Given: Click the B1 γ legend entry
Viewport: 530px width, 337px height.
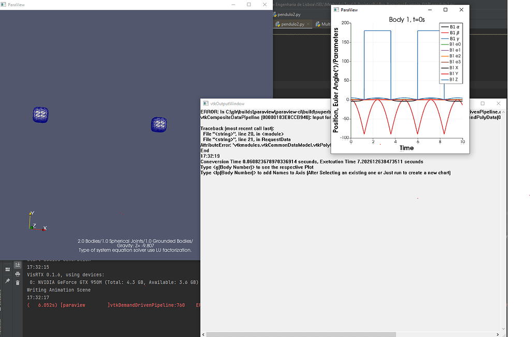Looking at the screenshot, I should tap(451, 38).
